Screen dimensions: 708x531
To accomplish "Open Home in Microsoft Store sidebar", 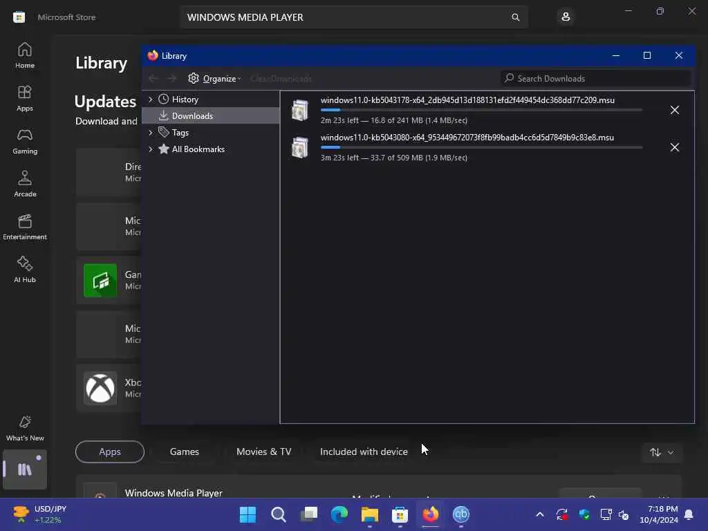I will point(25,55).
